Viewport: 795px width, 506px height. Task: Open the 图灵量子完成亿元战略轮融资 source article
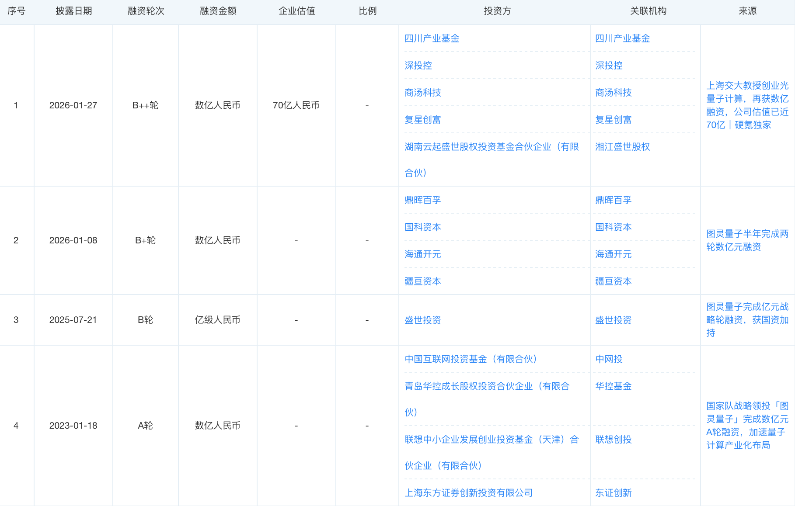[x=747, y=320]
